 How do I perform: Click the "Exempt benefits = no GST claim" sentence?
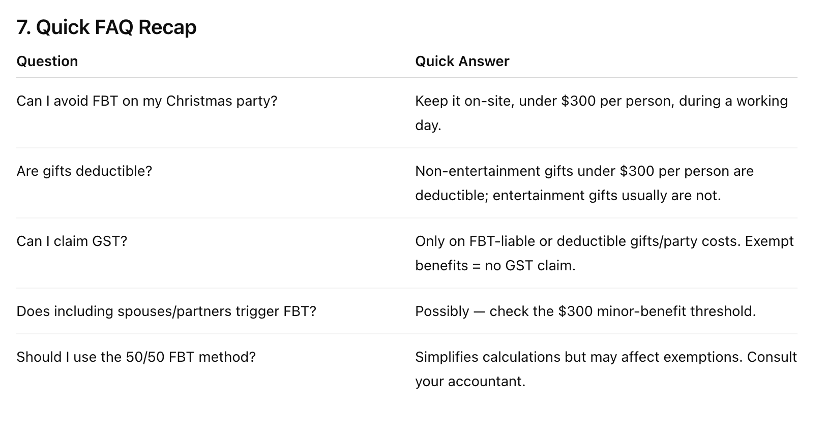click(495, 266)
